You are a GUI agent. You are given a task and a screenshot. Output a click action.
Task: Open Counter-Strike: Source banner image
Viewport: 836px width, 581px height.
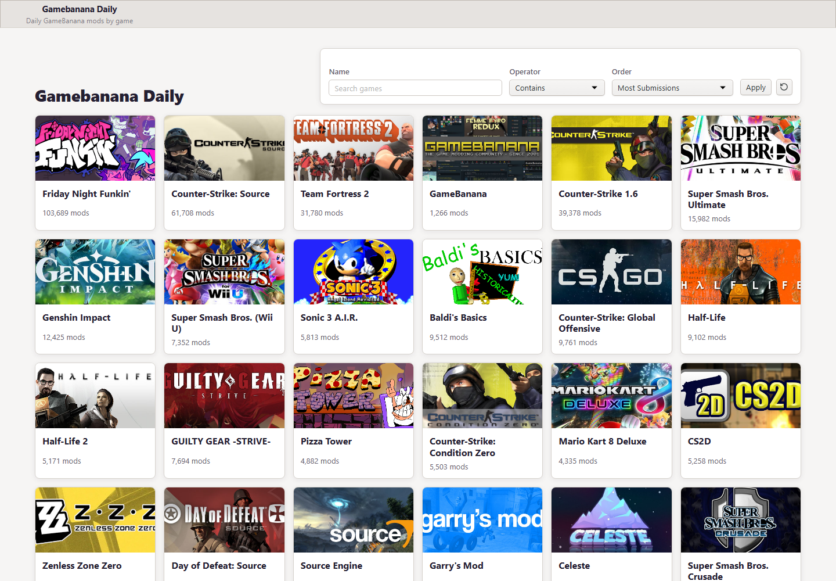click(224, 148)
